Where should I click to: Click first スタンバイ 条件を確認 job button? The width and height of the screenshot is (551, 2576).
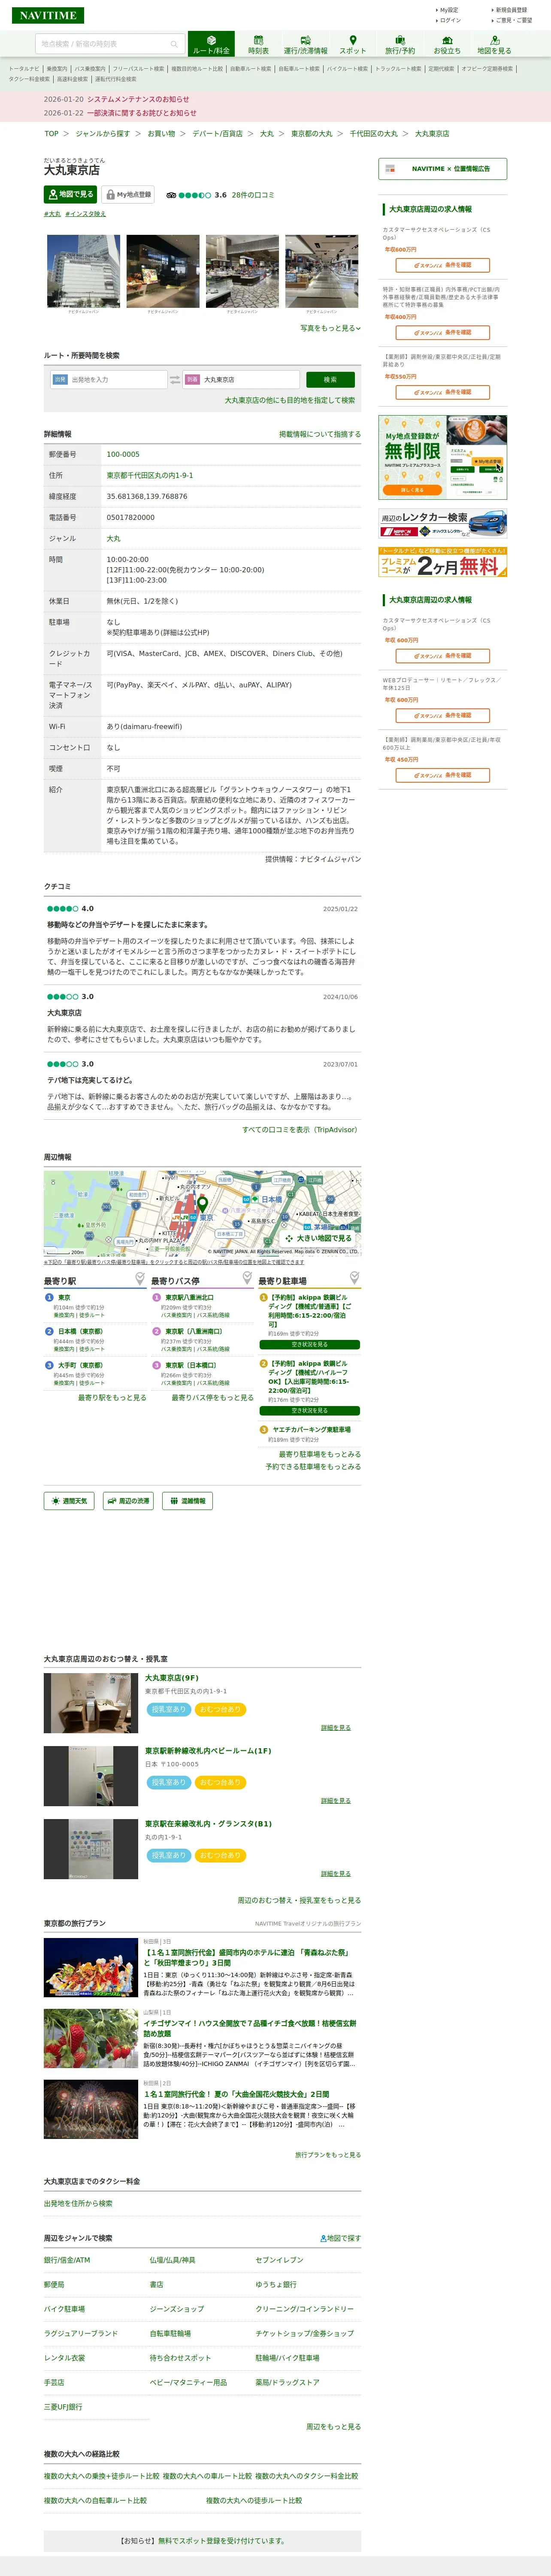pos(442,265)
